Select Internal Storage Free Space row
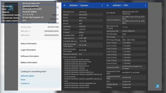Image resolution: width=166 pixels, height=93 pixels. 83,50
